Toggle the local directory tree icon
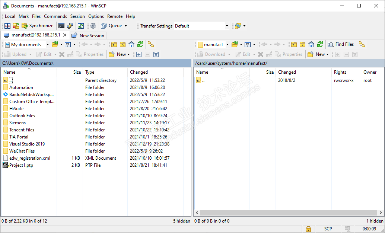The height and width of the screenshot is (233, 385). pos(151,44)
